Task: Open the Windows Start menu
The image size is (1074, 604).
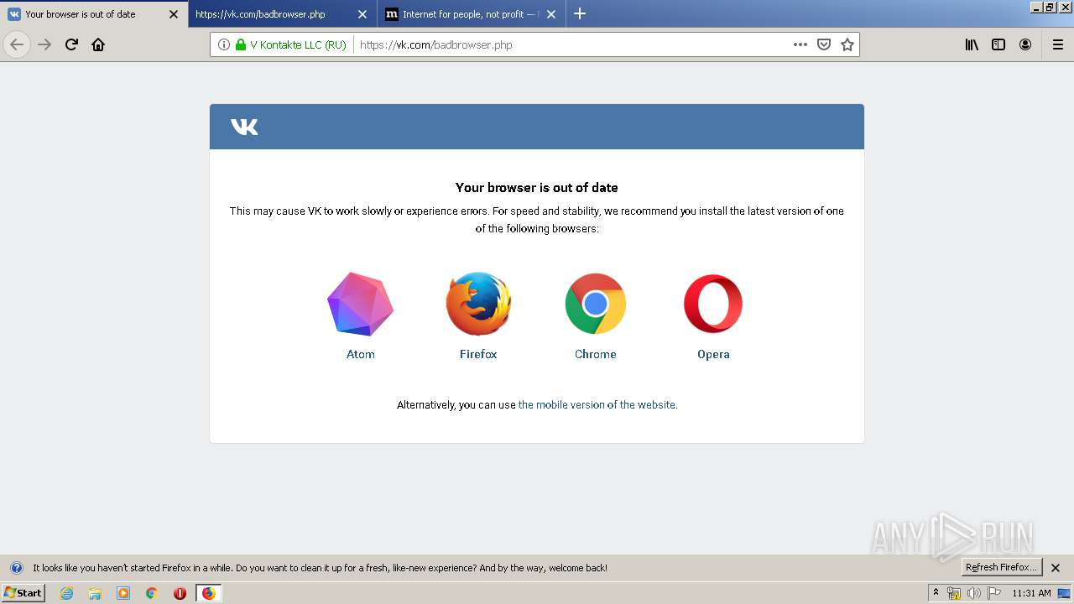Action: coord(23,593)
